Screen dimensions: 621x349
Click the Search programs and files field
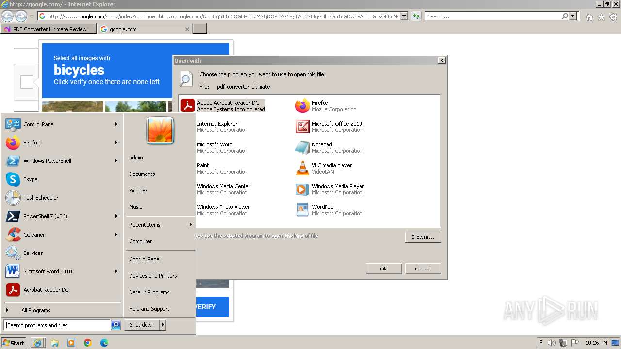[x=57, y=325]
